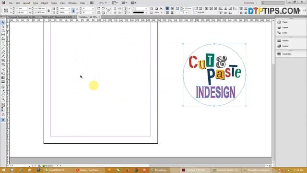Open the File menu

(11, 3)
